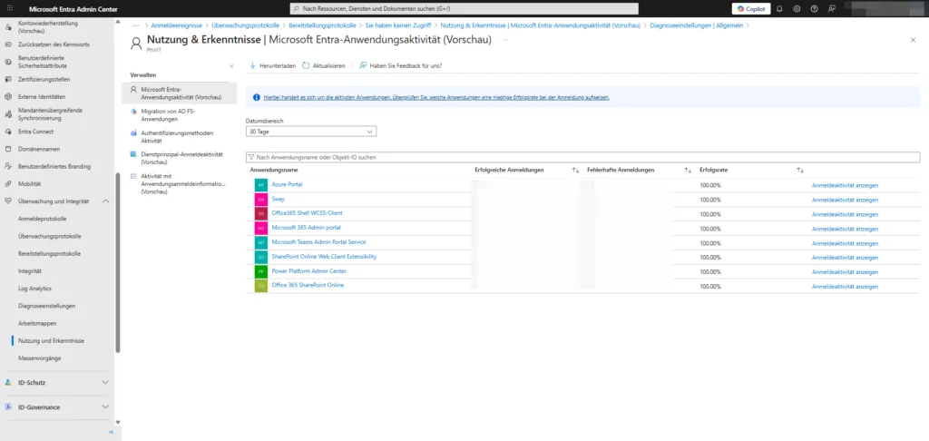The image size is (929, 441).
Task: Click the Sway app tile icon
Action: 261,200
